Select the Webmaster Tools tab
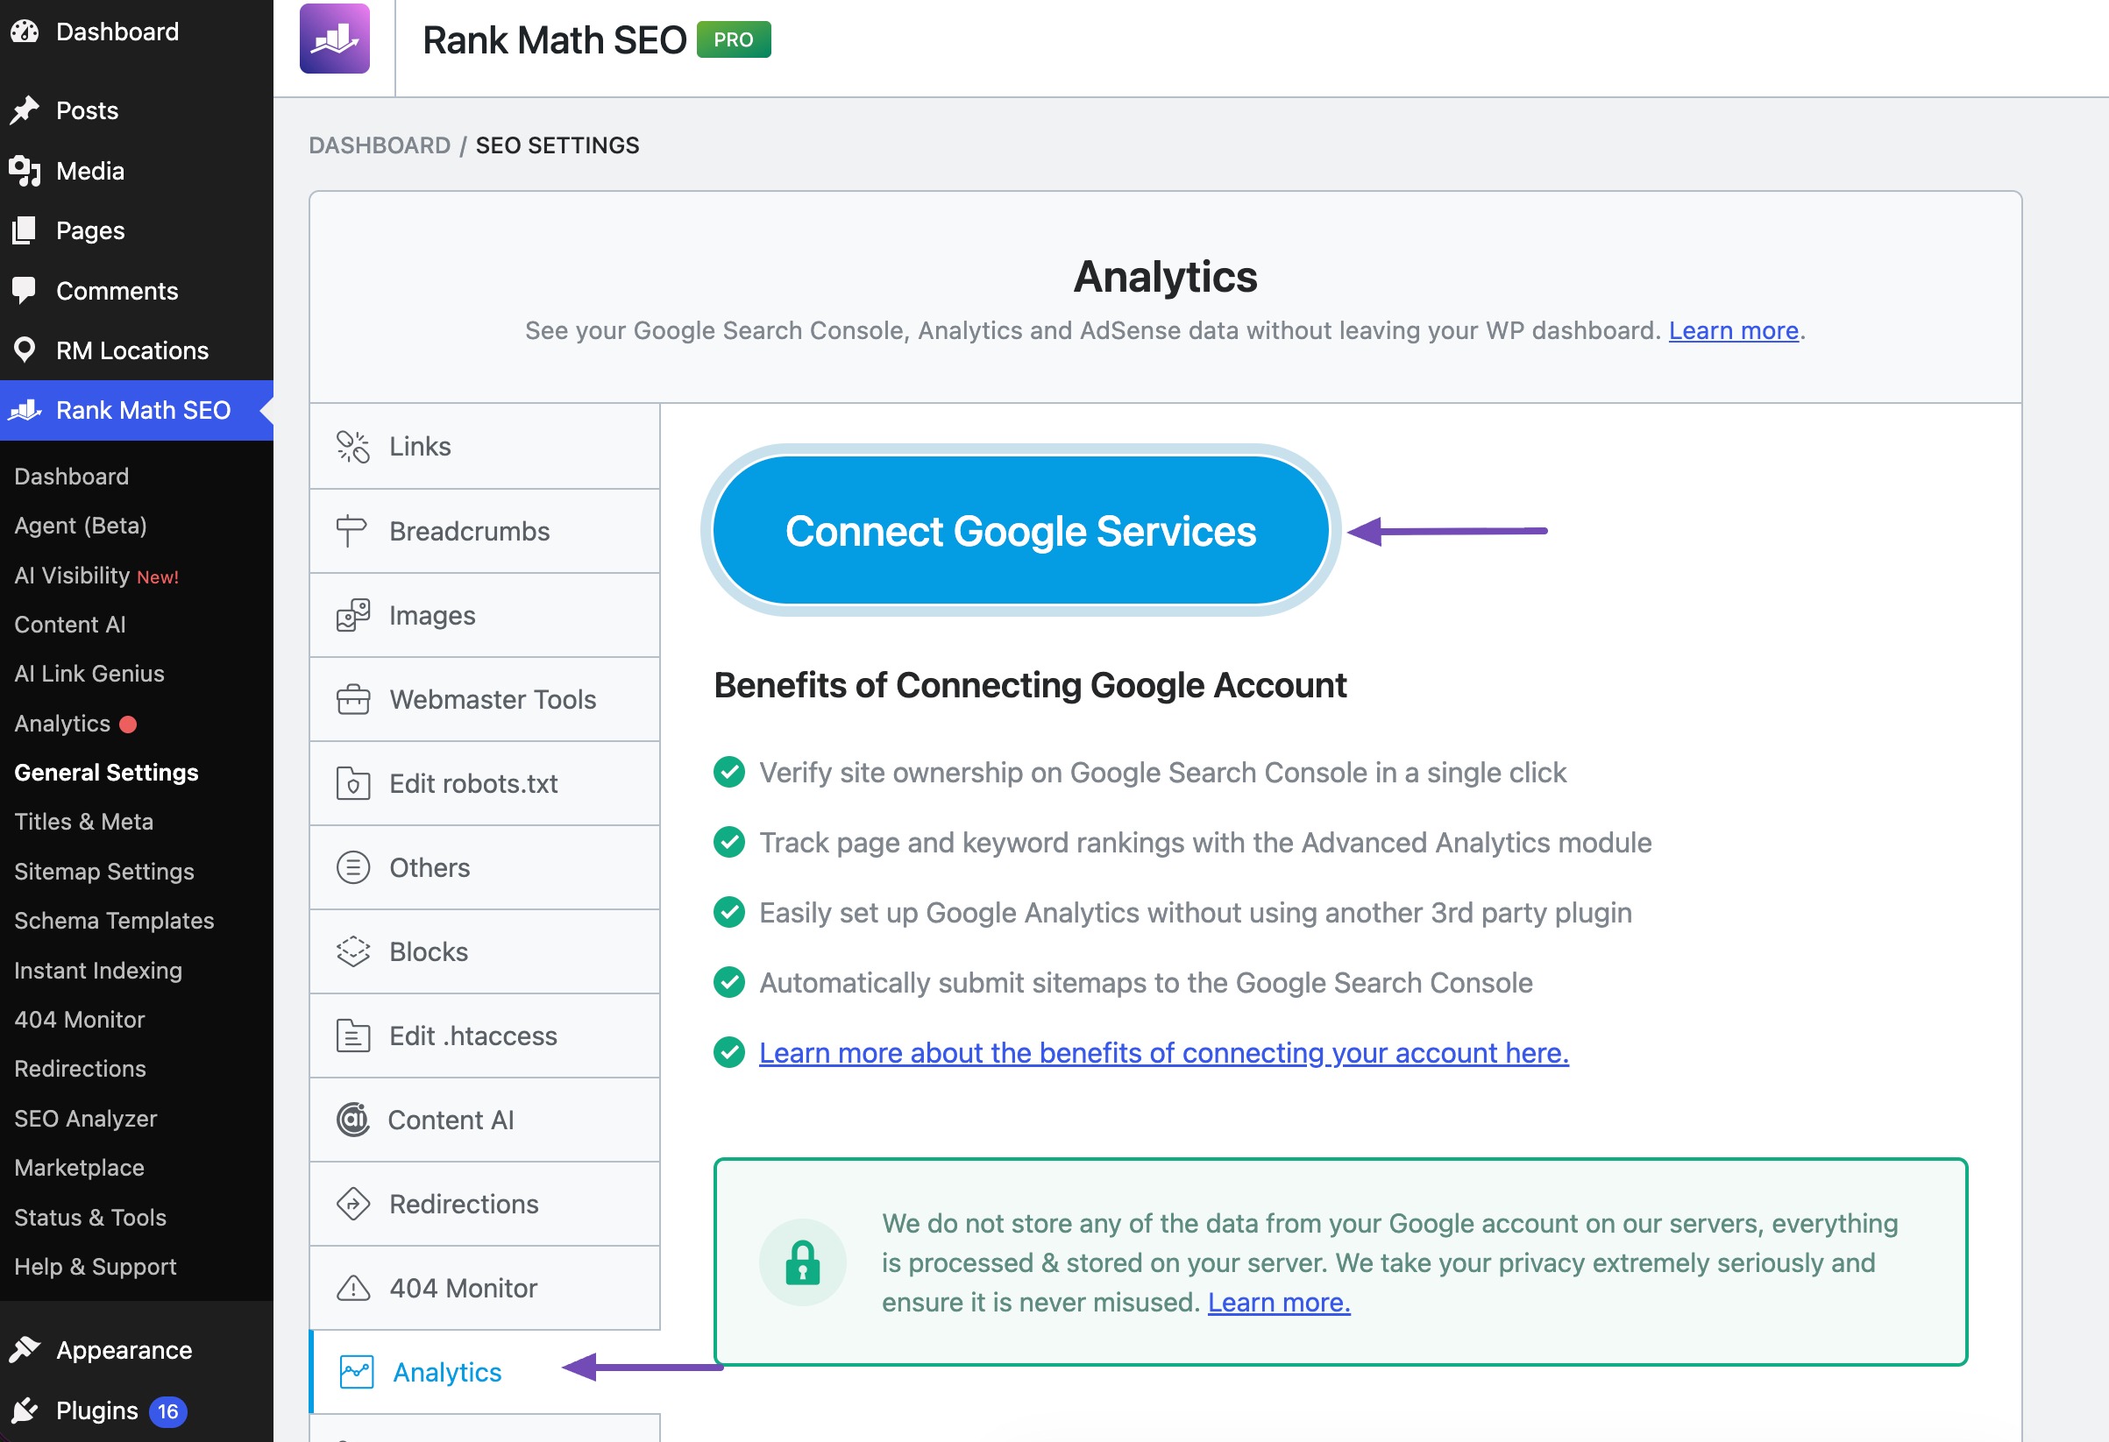Screen dimensions: 2109x1442 click(x=485, y=699)
